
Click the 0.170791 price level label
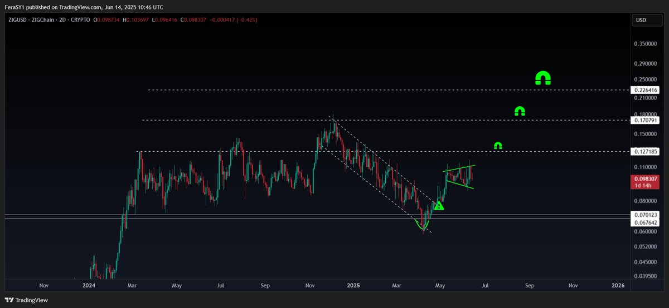[x=645, y=120]
